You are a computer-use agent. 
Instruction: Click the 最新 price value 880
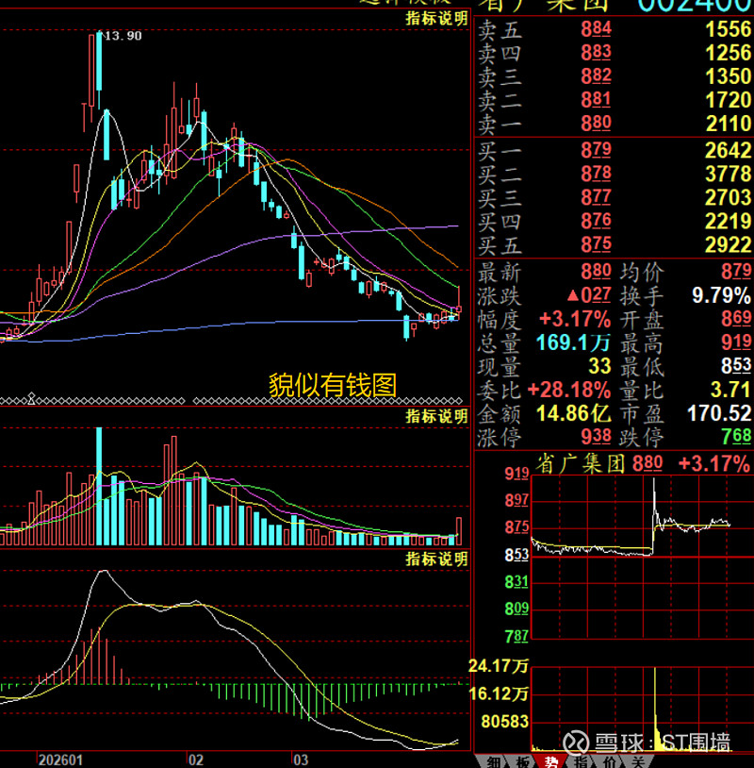[596, 272]
